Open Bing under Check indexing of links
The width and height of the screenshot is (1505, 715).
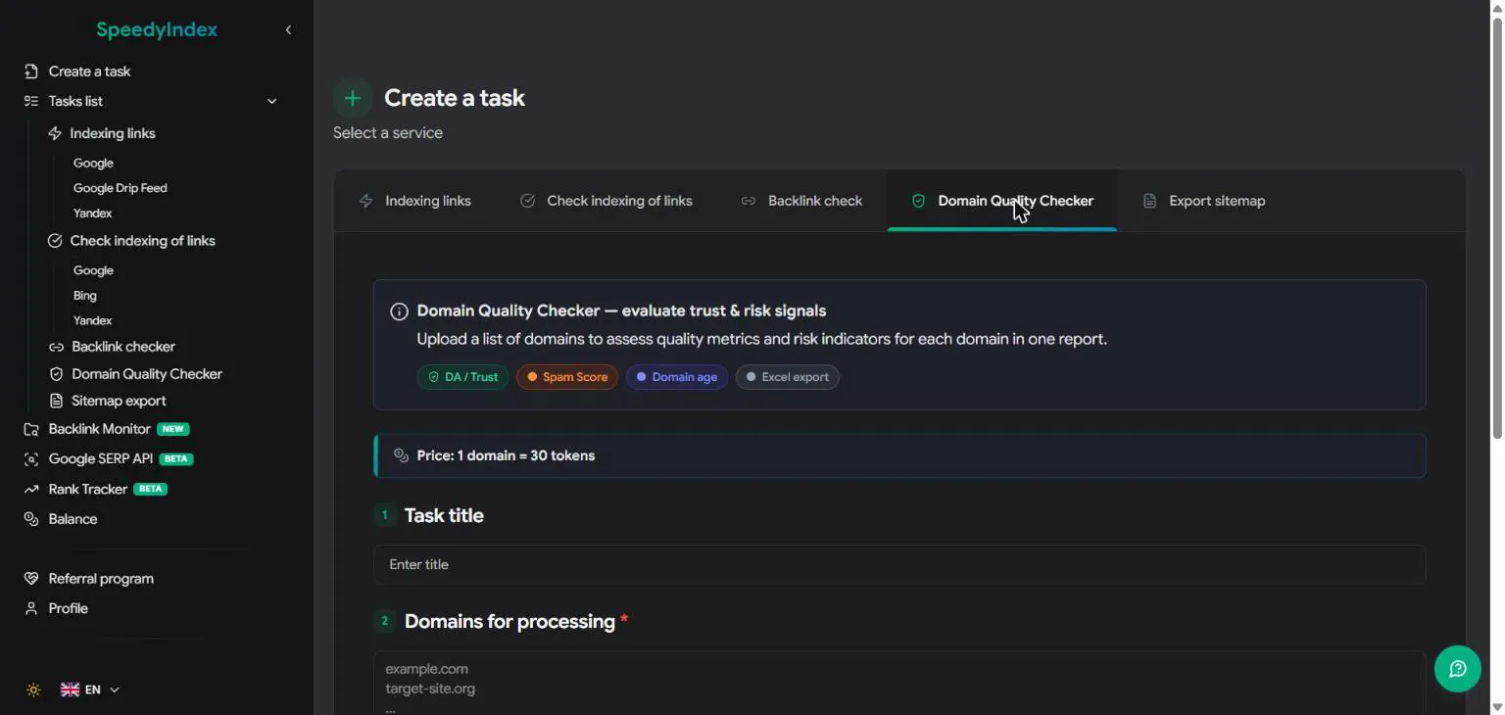85,296
